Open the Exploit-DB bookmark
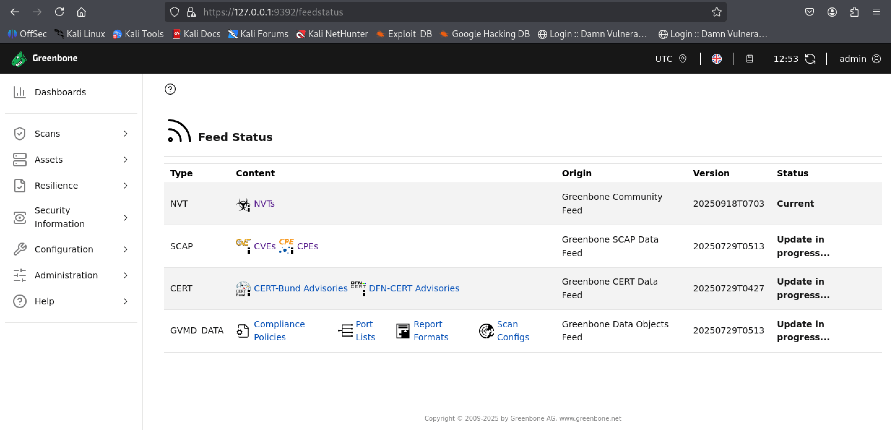The width and height of the screenshot is (891, 430). point(404,34)
